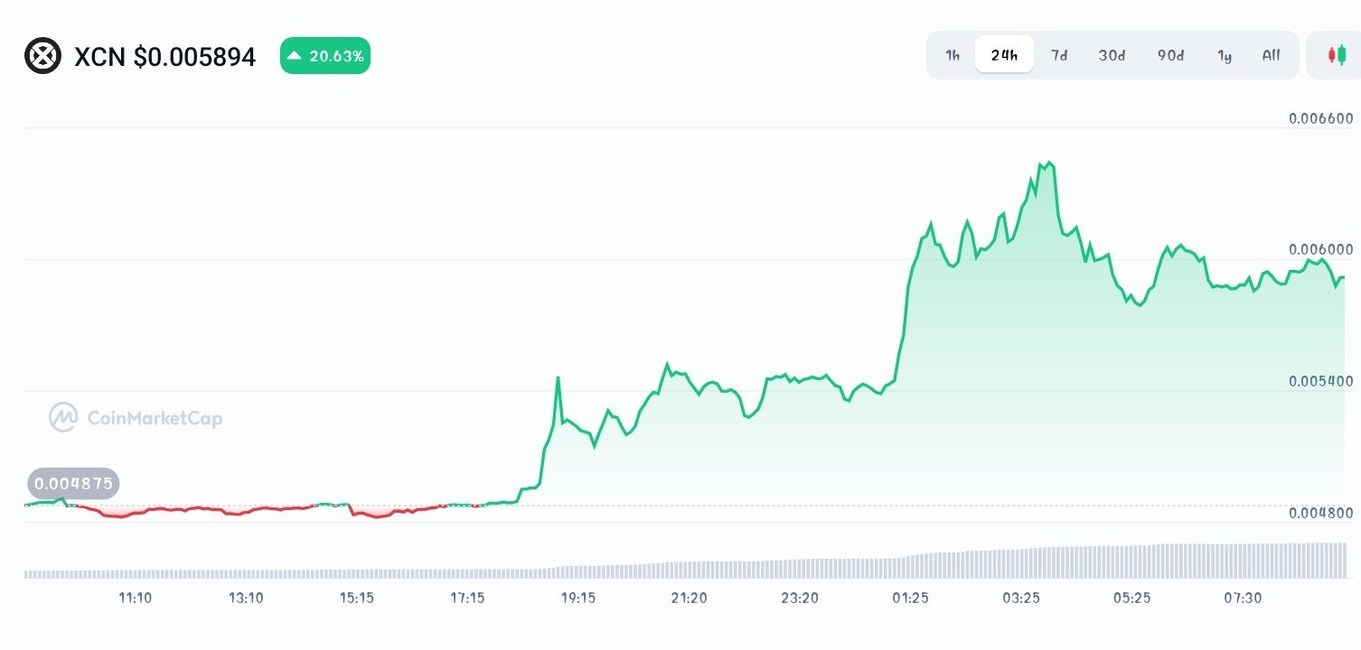Click the 11:10 time axis label
1361x650 pixels.
pyautogui.click(x=135, y=598)
